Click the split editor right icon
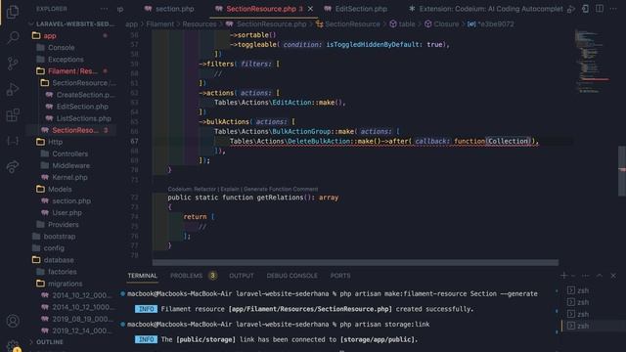This screenshot has width=626, height=352. coord(600,9)
